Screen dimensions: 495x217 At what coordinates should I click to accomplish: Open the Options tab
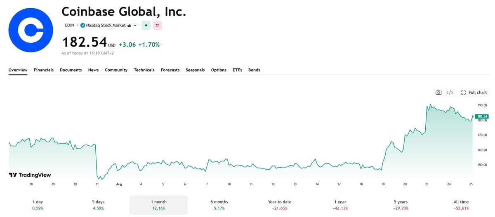tap(219, 70)
